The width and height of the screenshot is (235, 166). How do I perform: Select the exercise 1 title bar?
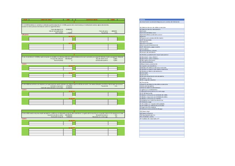(x=73, y=21)
